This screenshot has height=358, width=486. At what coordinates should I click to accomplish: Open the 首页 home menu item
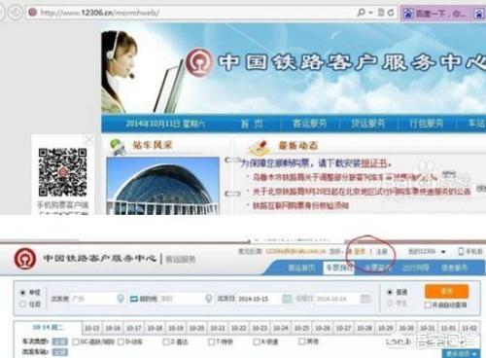252,124
